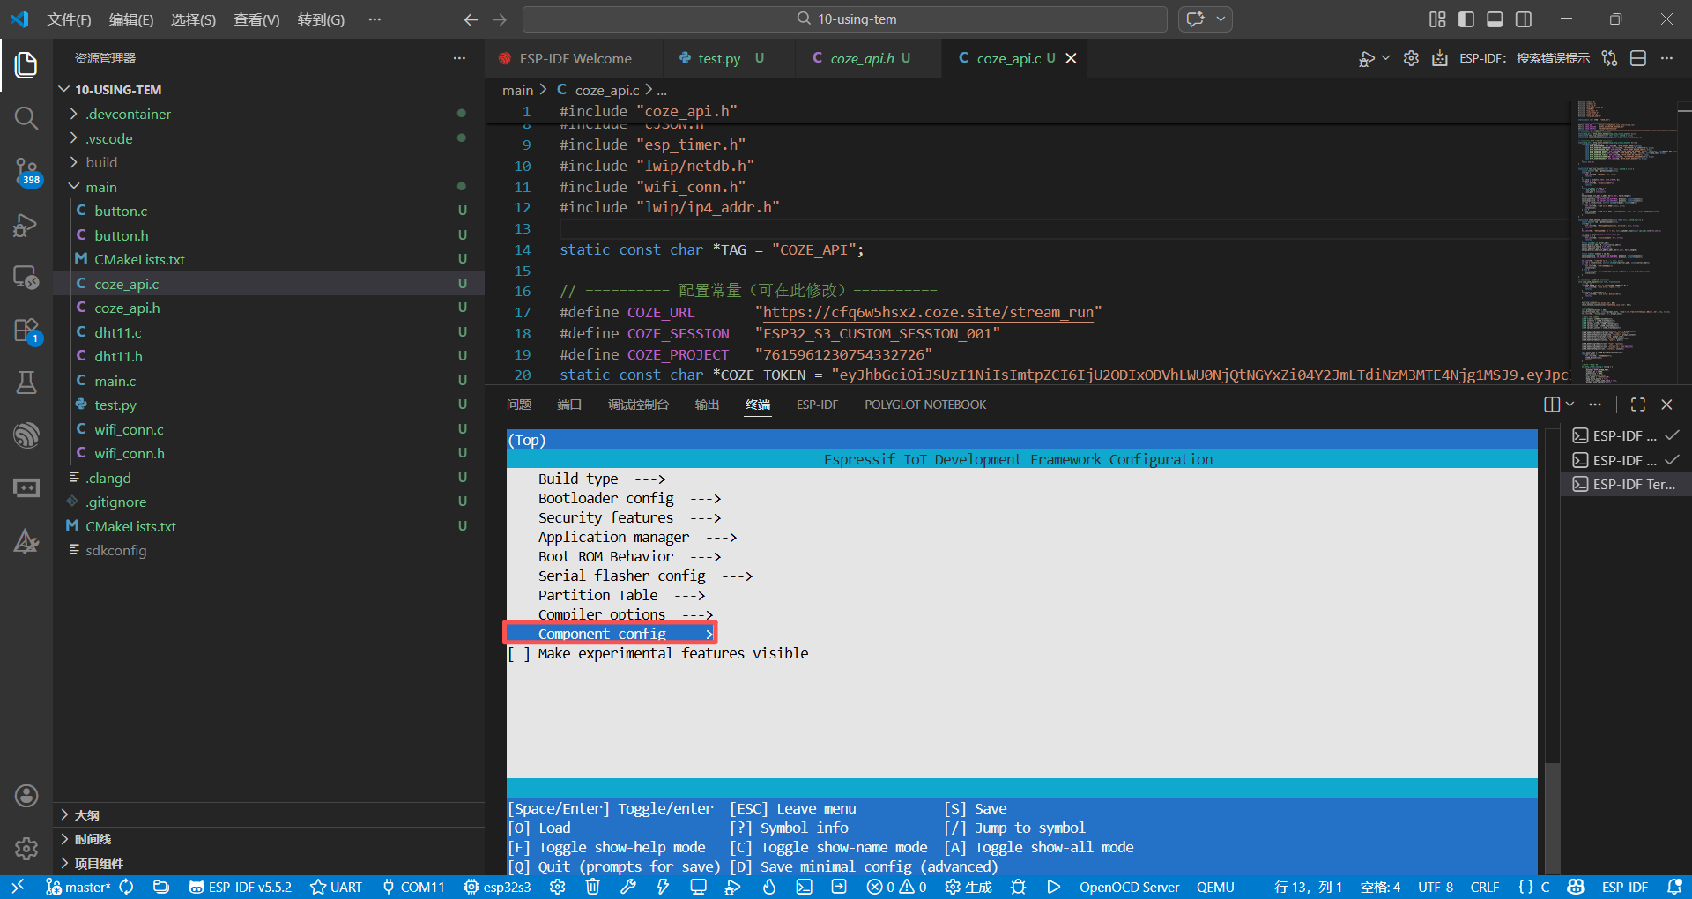Click the OpenOCD Server status item

point(1129,887)
